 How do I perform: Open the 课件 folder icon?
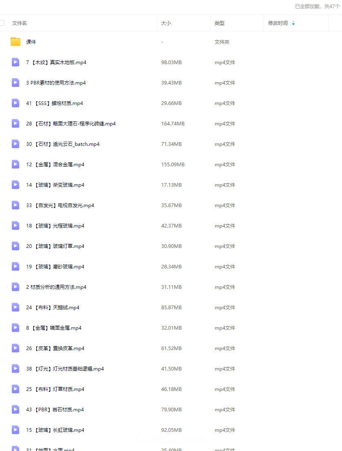[15, 42]
